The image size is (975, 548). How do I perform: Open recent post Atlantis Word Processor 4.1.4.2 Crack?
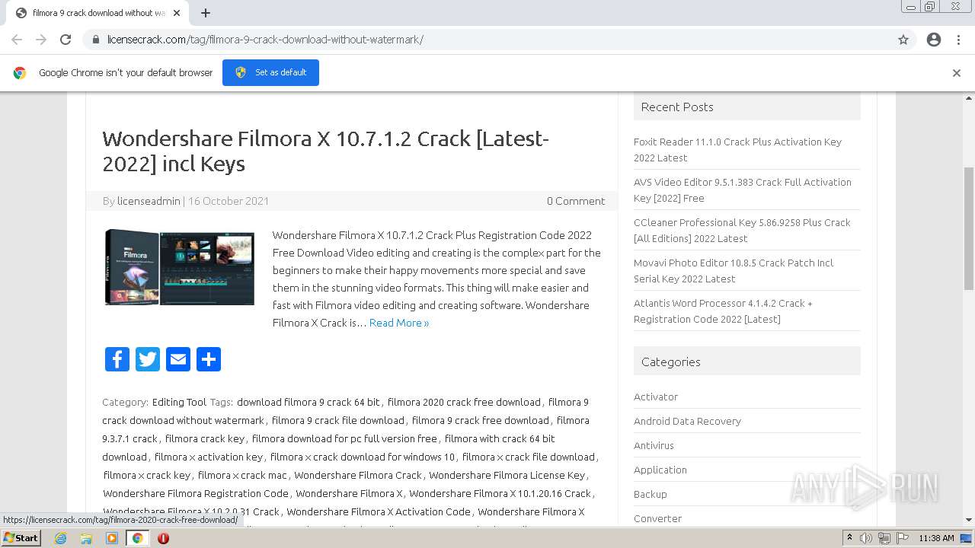[723, 311]
